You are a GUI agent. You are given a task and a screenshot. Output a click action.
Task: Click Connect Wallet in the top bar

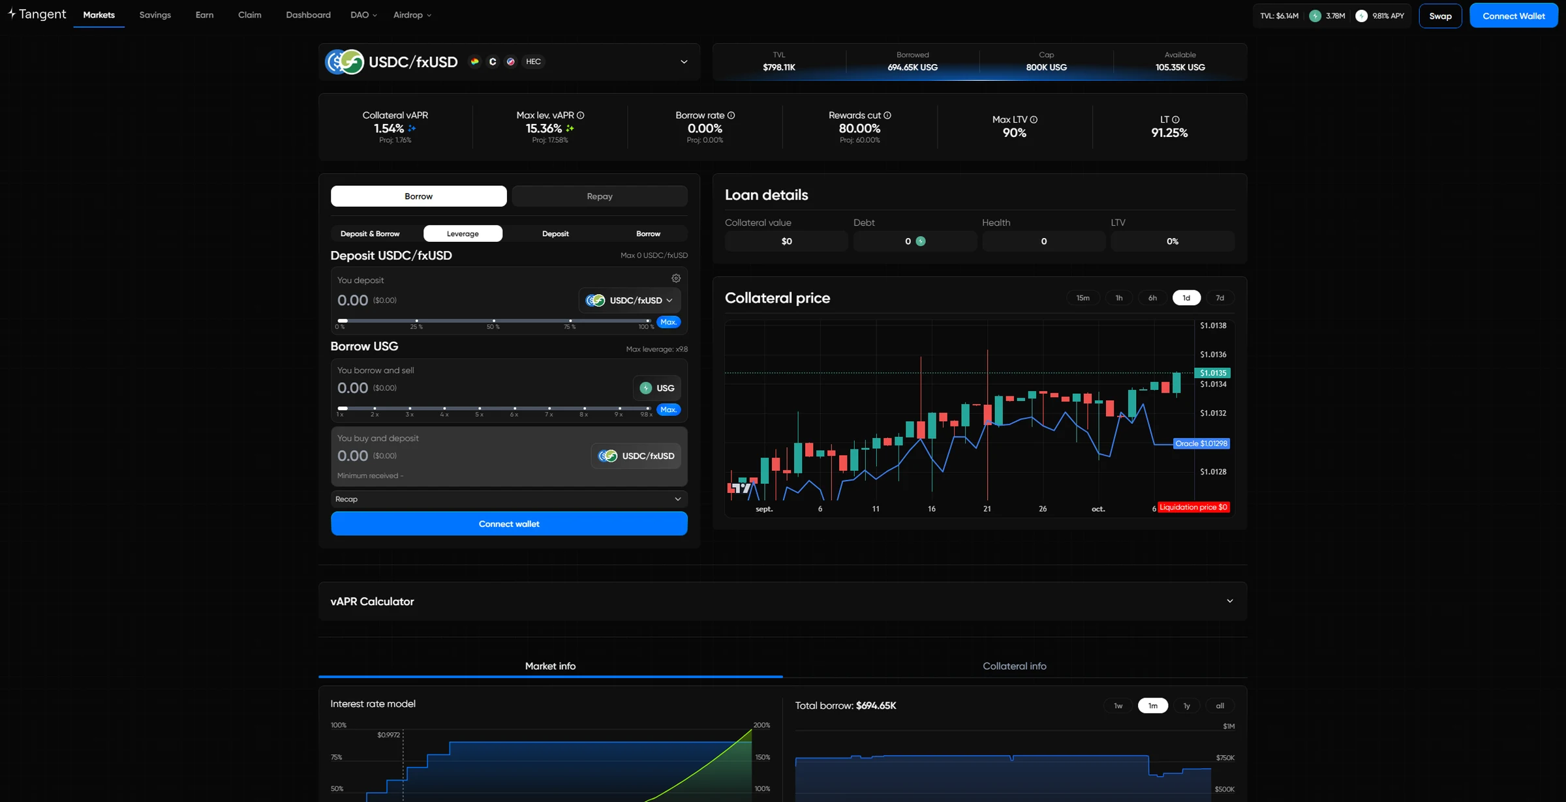click(x=1513, y=16)
